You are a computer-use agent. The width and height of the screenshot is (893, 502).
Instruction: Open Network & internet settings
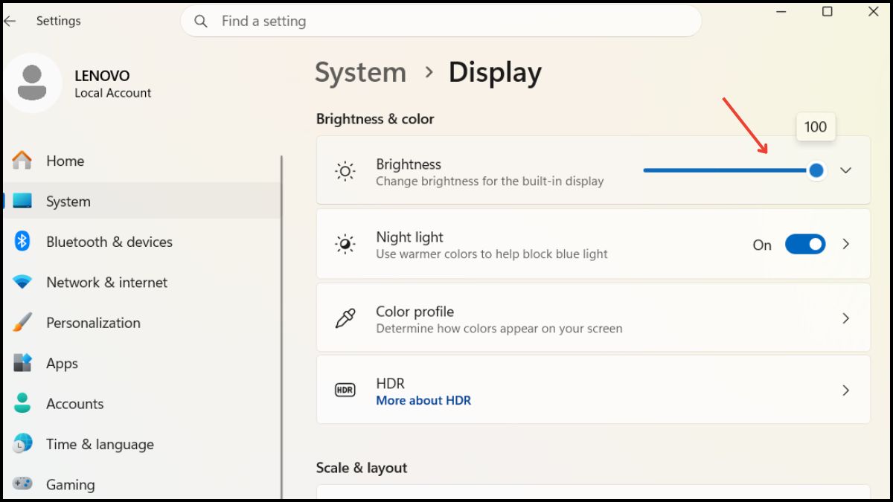(142, 282)
